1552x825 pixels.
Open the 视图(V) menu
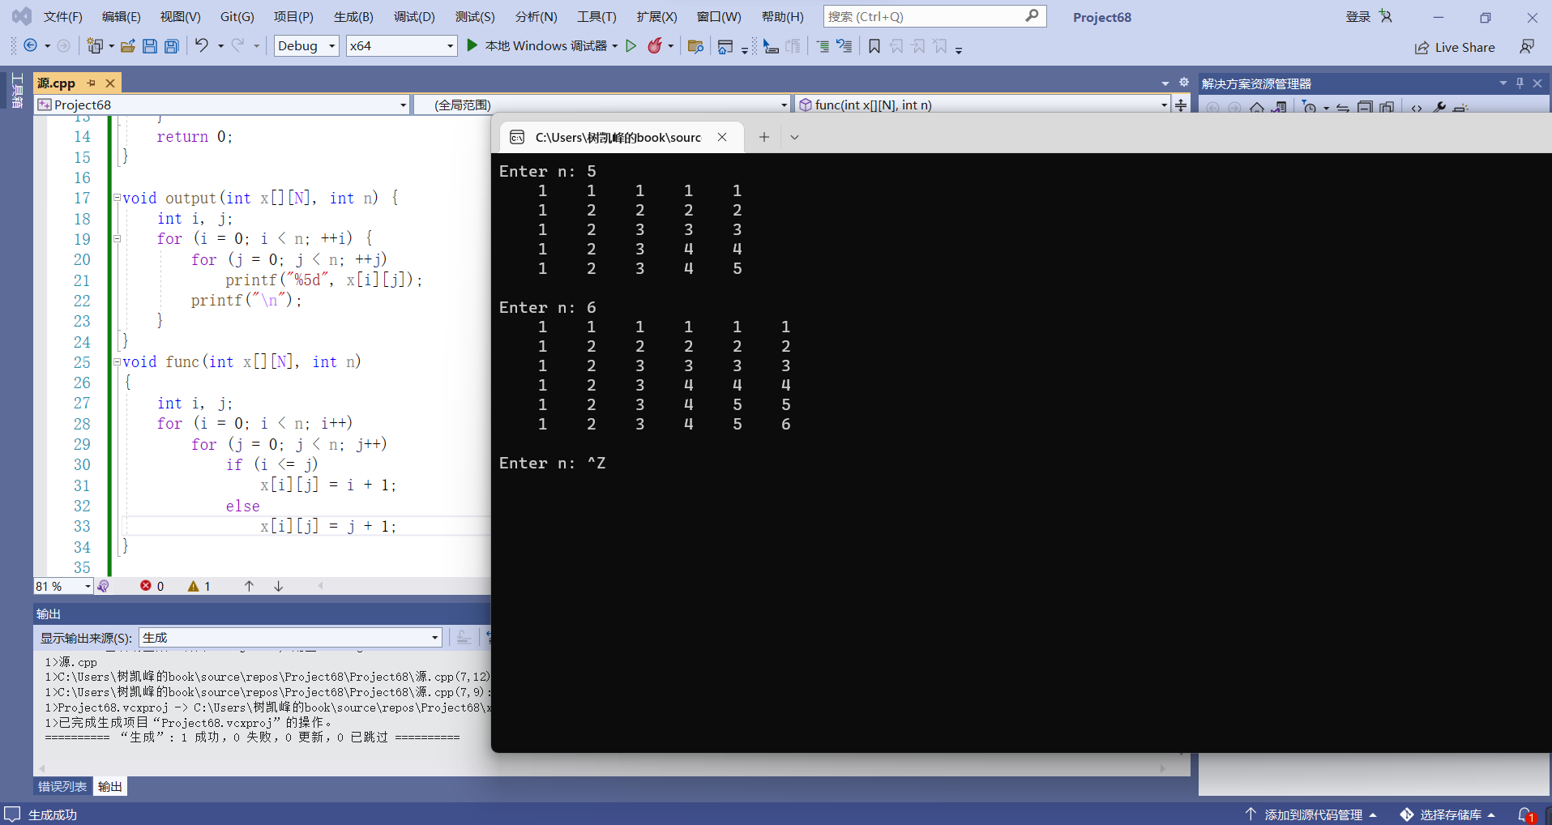[180, 17]
